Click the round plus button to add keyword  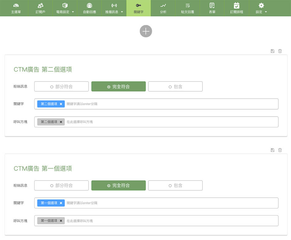tap(146, 31)
